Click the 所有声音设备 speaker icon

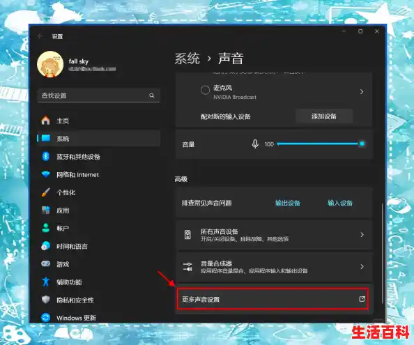[187, 234]
